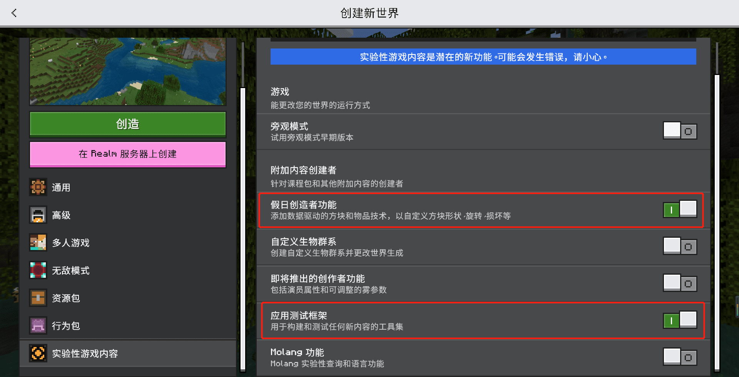Go back using the top-left arrow
The image size is (739, 377).
pos(14,13)
